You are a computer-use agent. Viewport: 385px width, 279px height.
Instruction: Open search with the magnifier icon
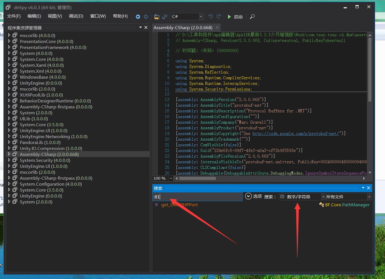[252, 17]
